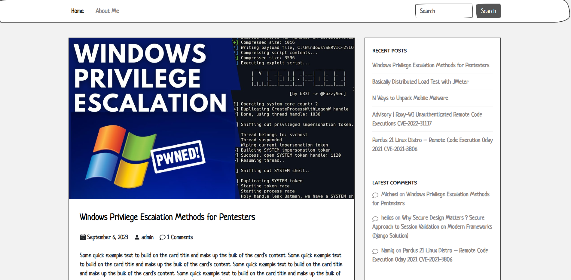The image size is (571, 280).
Task: Focus the Search text field
Action: tap(444, 11)
